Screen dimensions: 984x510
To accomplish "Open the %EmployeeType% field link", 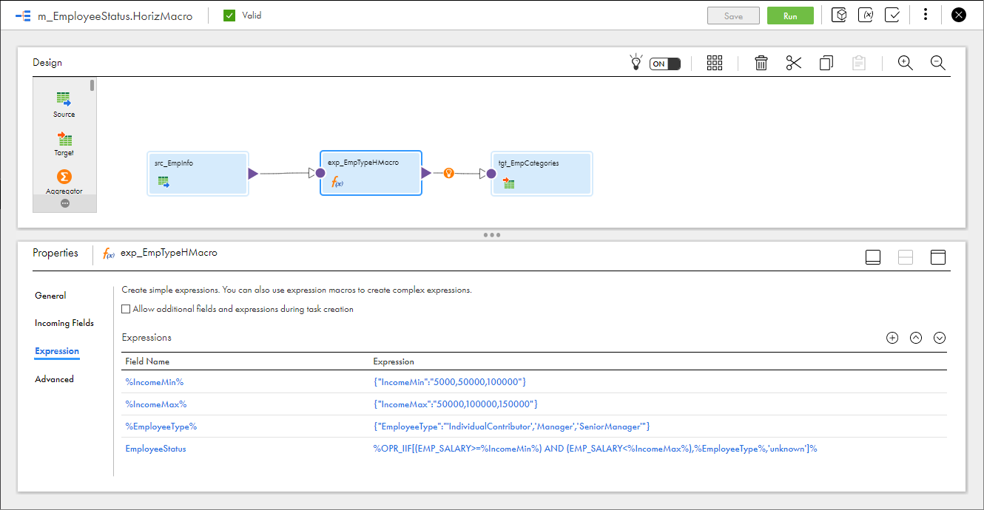I will 161,426.
